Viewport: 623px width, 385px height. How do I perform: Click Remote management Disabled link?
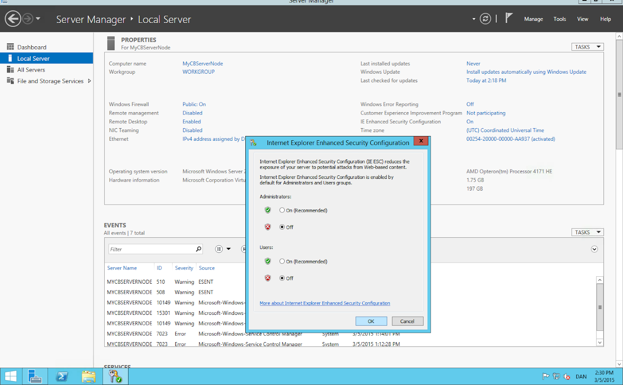coord(192,113)
